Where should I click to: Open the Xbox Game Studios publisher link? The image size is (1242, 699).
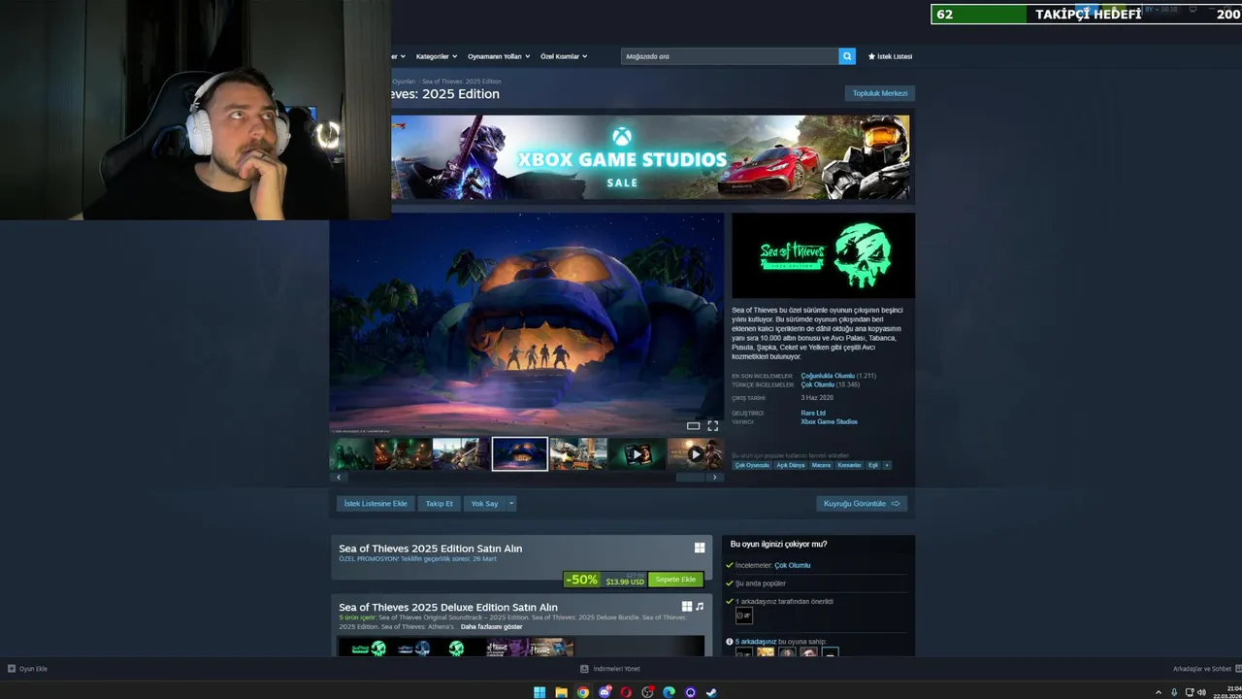pyautogui.click(x=829, y=421)
